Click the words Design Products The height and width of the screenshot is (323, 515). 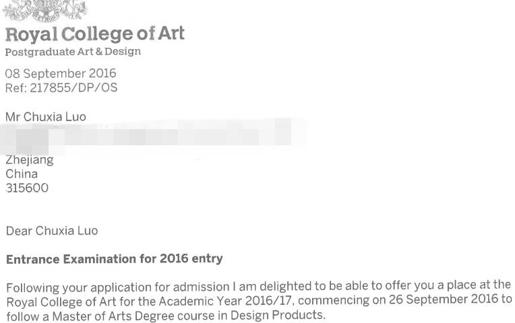[x=278, y=315]
